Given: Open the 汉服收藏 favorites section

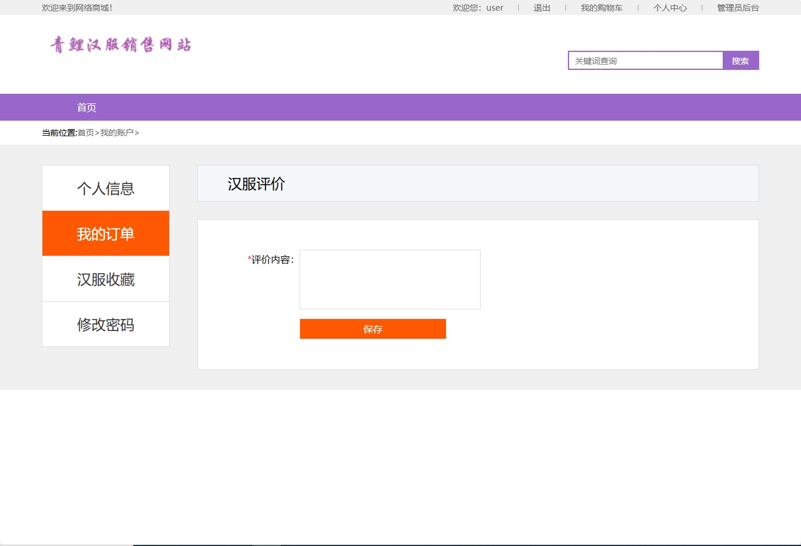Looking at the screenshot, I should [105, 278].
